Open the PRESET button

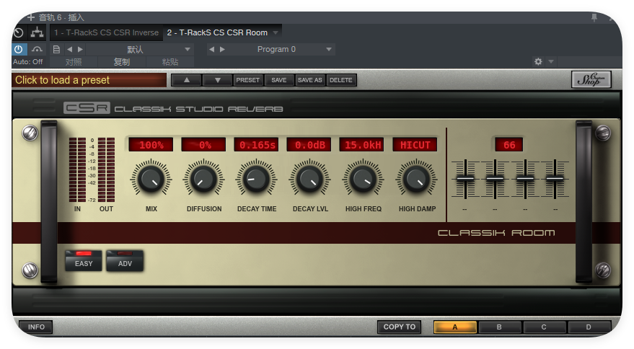[x=248, y=80]
